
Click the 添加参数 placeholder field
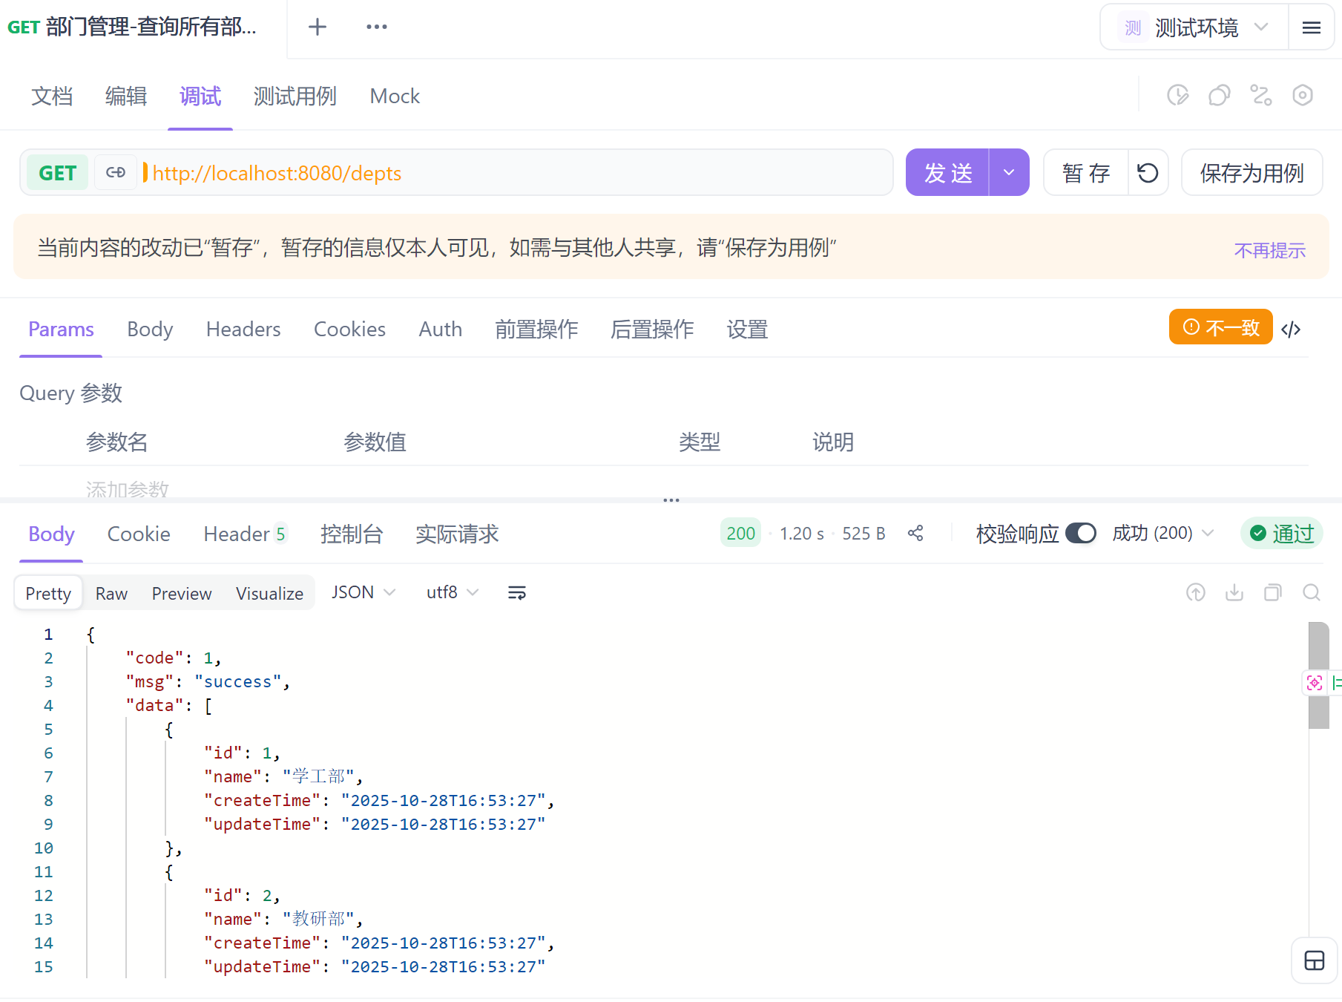pos(128,488)
